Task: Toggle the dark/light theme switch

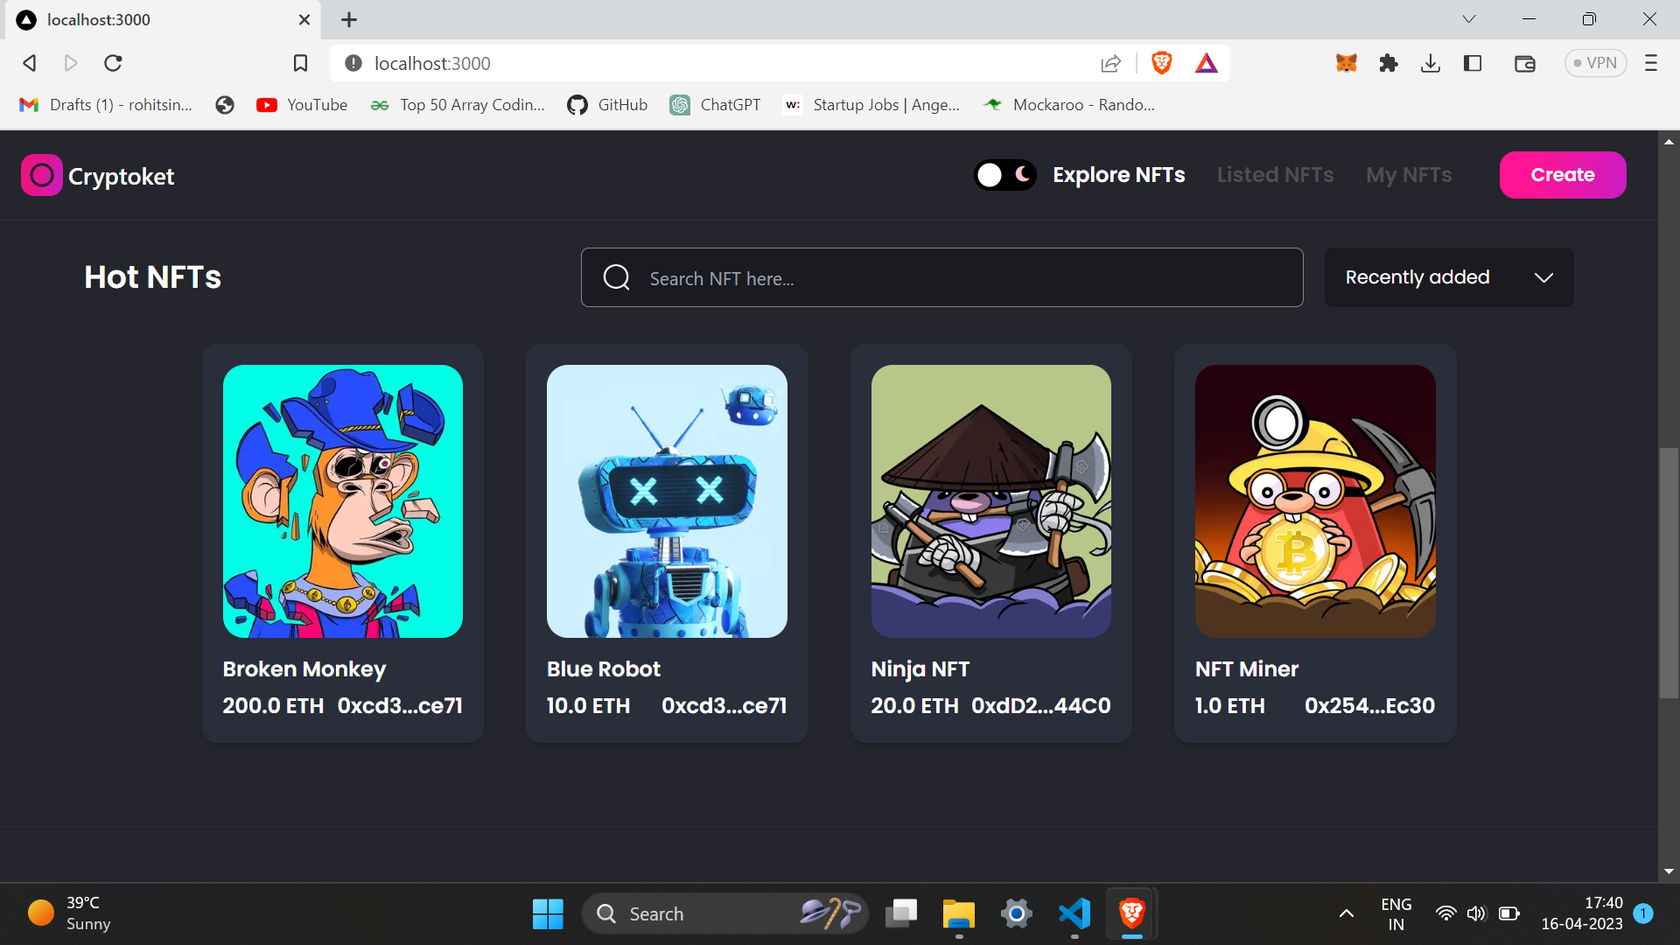Action: [x=1005, y=175]
